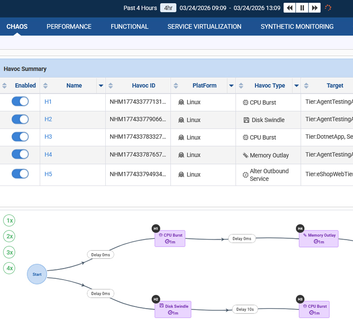
Task: Click the Linux icon in row H1
Action: pyautogui.click(x=181, y=102)
